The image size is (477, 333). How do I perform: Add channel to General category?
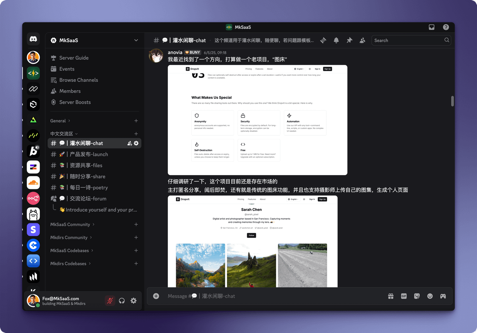[136, 121]
